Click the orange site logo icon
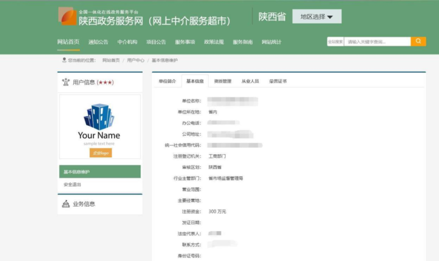The width and height of the screenshot is (439, 261). (67, 16)
